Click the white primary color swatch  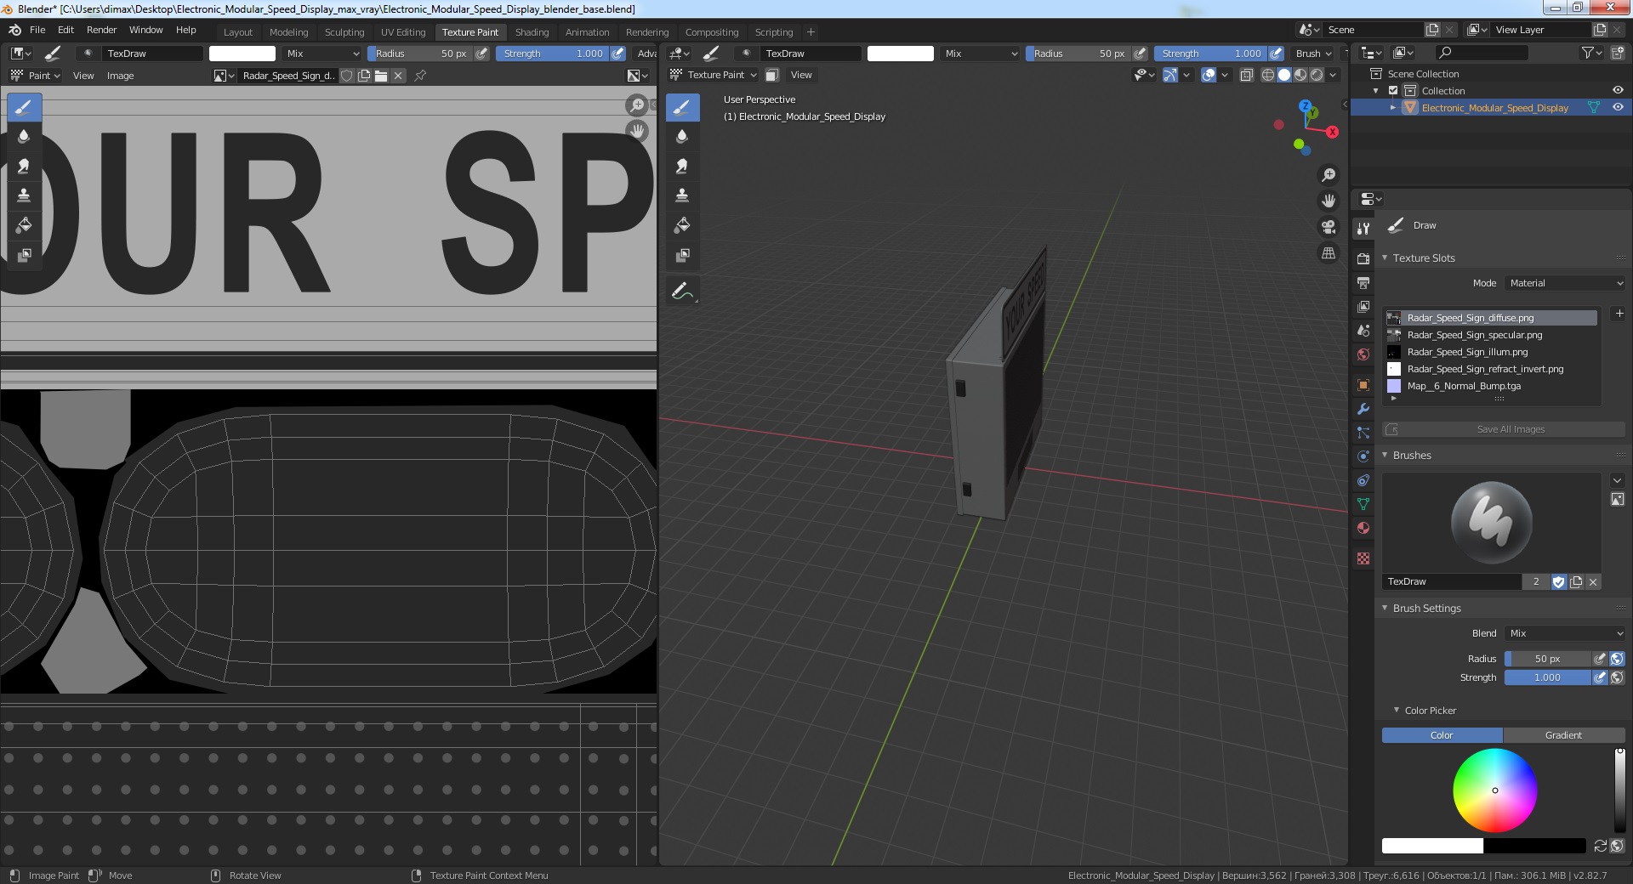pos(1432,846)
